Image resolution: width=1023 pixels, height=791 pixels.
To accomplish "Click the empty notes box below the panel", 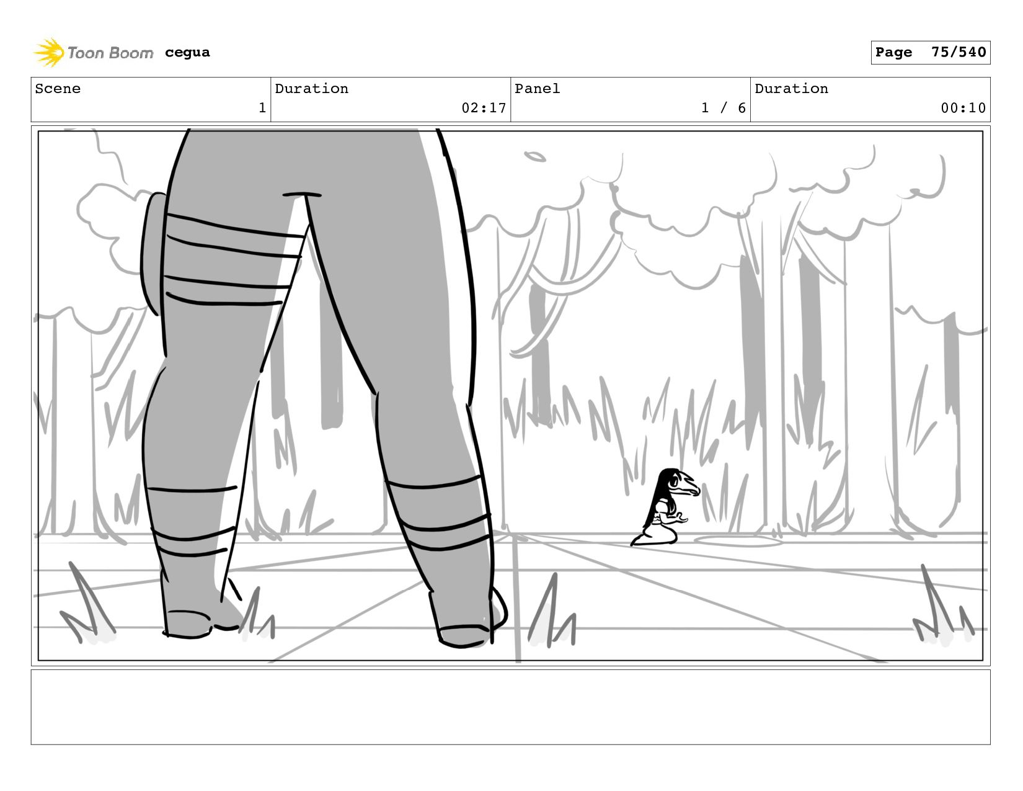I will (510, 707).
